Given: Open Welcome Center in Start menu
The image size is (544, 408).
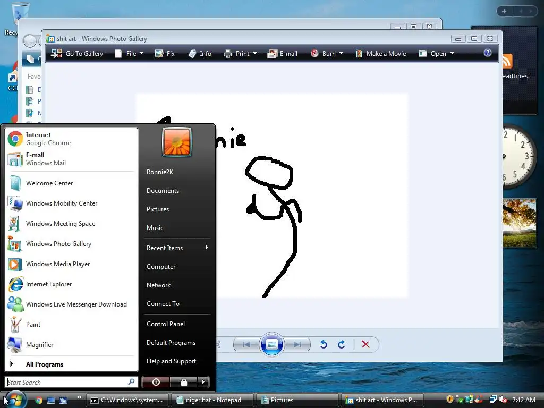Looking at the screenshot, I should click(x=71, y=183).
